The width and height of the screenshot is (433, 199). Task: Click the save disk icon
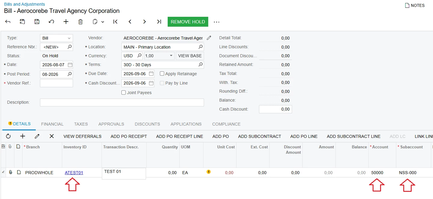(37, 22)
